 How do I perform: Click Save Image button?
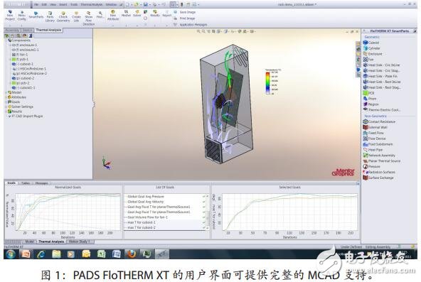[x=185, y=12]
